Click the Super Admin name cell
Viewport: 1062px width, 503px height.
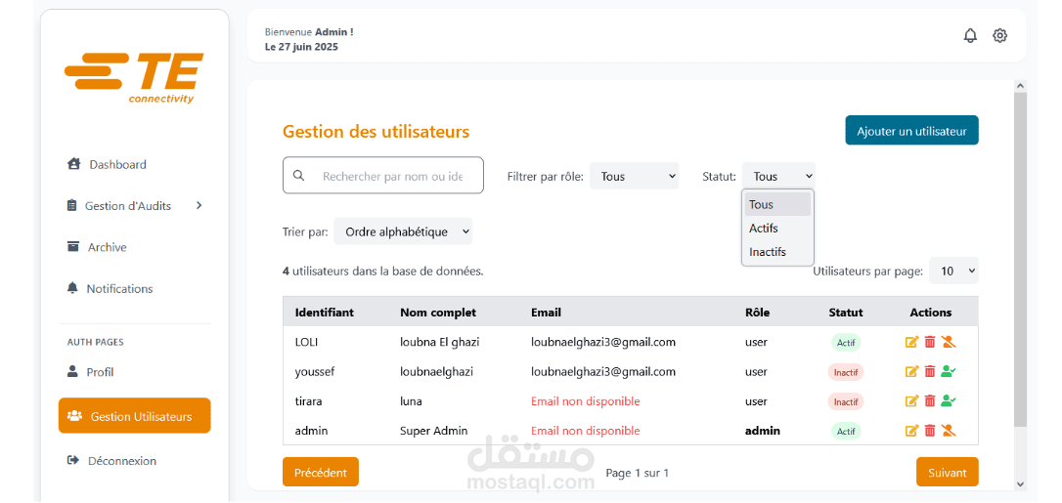pos(433,431)
